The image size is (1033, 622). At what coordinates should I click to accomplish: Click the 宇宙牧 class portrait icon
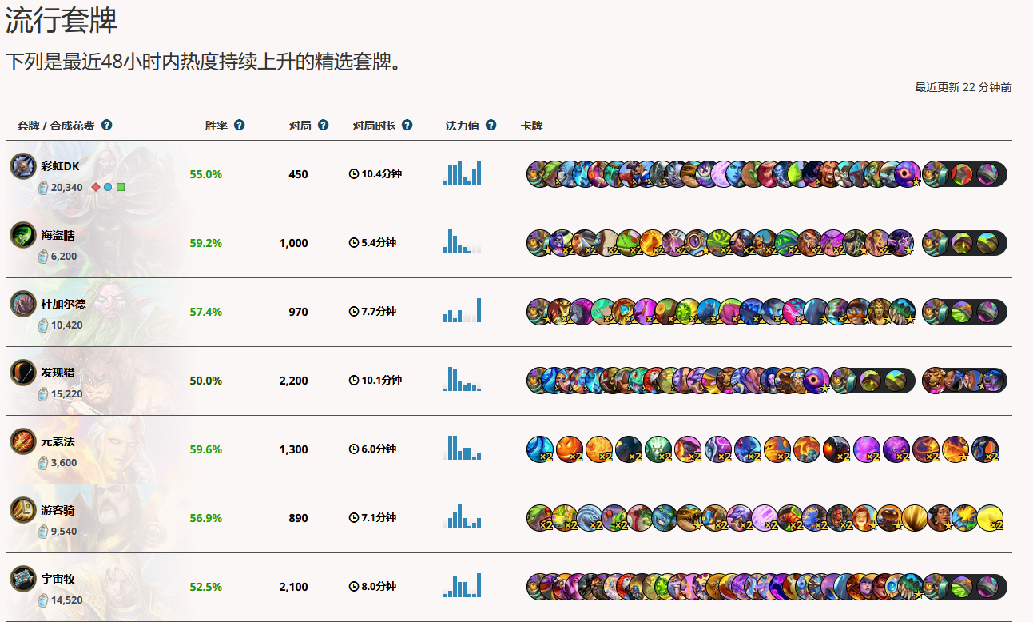[x=23, y=579]
